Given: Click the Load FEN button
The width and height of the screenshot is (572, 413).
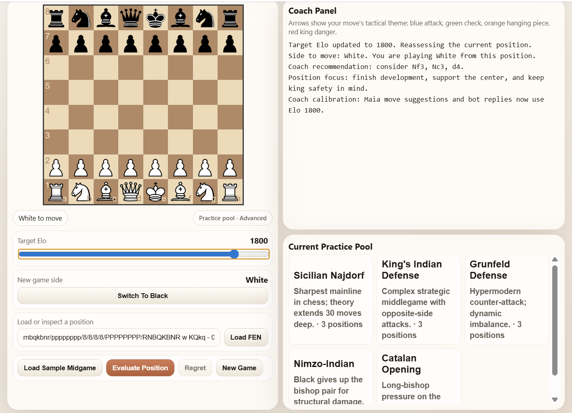Looking at the screenshot, I should [x=246, y=337].
